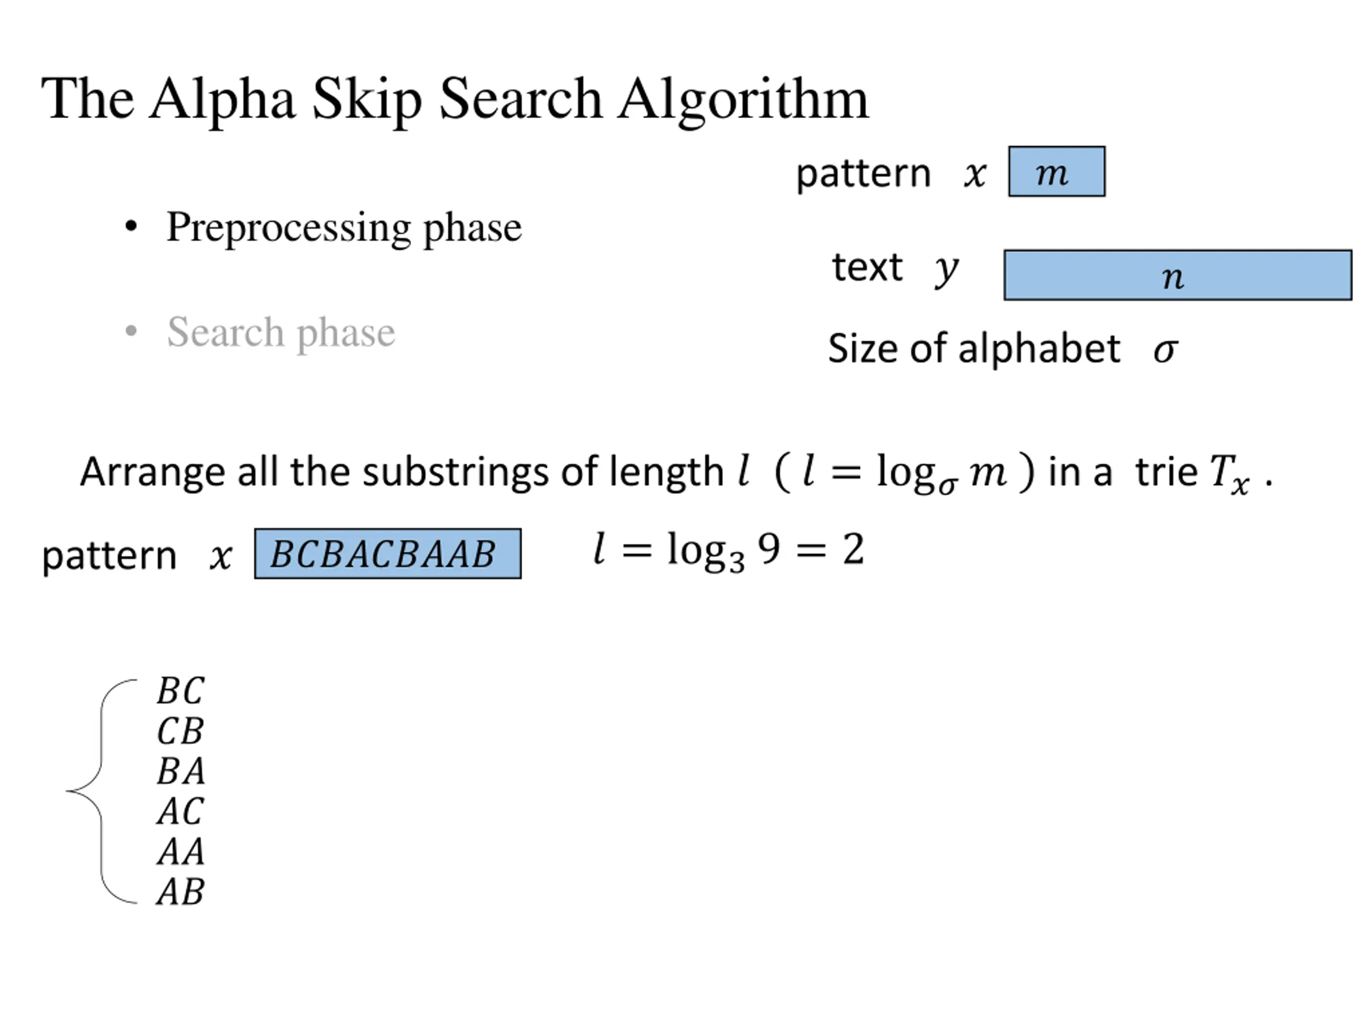Click the equation l = log₃ 9 = 2
Image resolution: width=1370 pixels, height=1027 pixels.
pos(728,550)
